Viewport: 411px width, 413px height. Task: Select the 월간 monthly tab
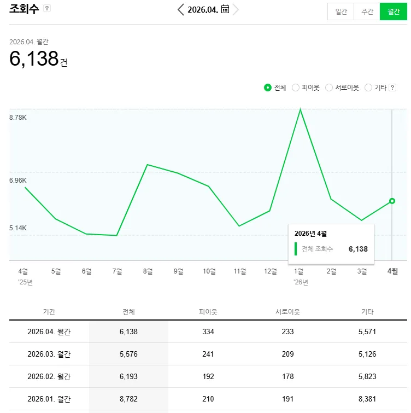394,11
